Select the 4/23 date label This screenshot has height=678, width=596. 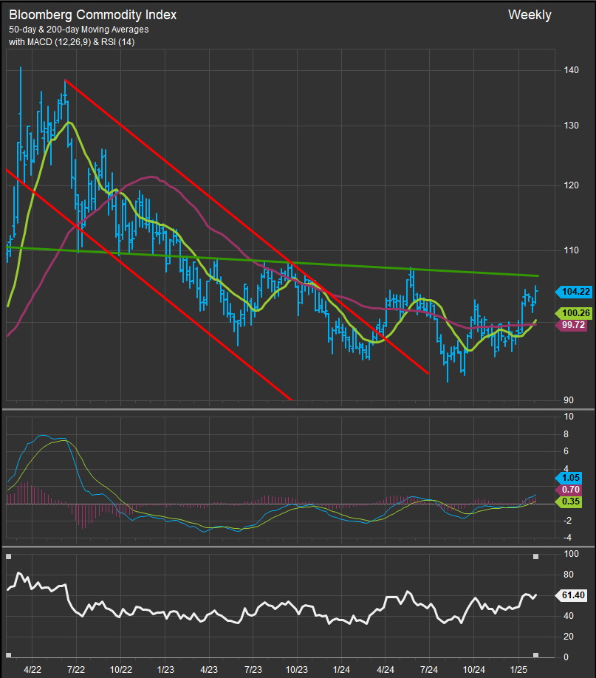[209, 670]
